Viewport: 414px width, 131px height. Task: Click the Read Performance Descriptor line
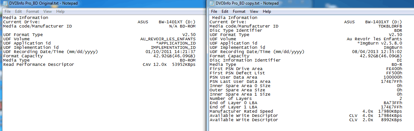pos(99,65)
